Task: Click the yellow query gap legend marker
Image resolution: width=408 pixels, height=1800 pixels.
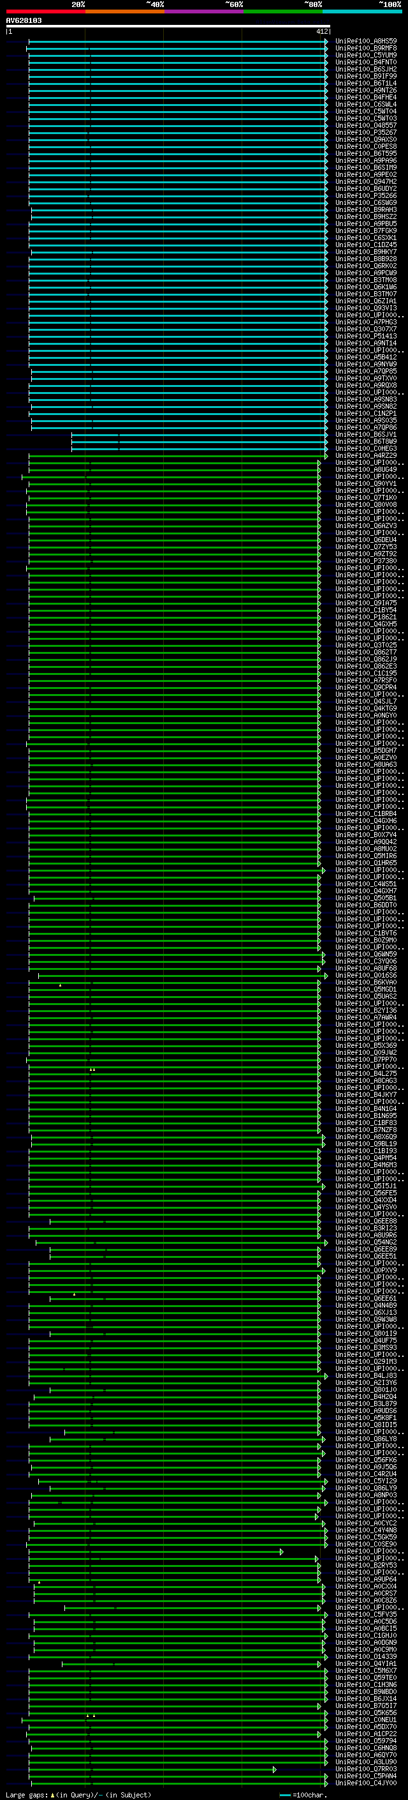Action: [x=52, y=1795]
